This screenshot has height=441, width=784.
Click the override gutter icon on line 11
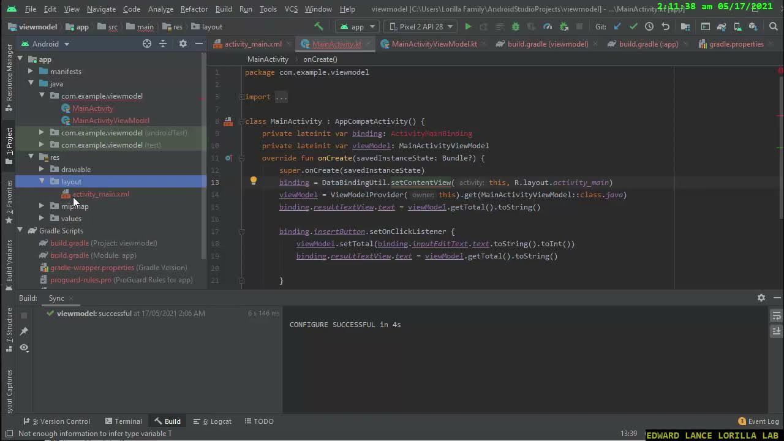click(x=228, y=158)
